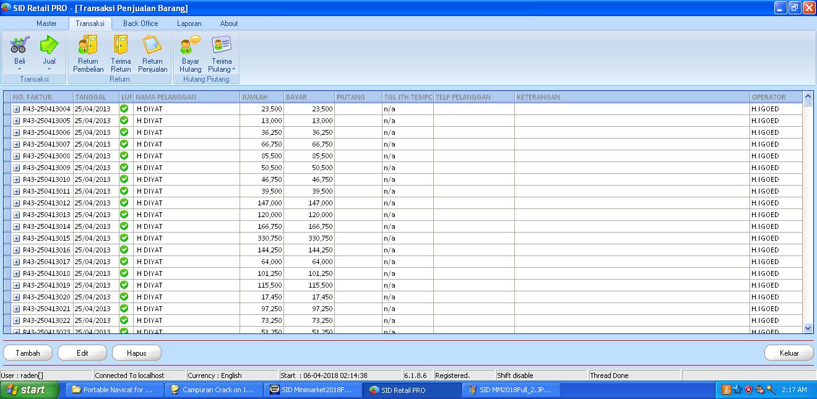Open the Jual dropdown arrow
817x399 pixels.
click(x=49, y=69)
